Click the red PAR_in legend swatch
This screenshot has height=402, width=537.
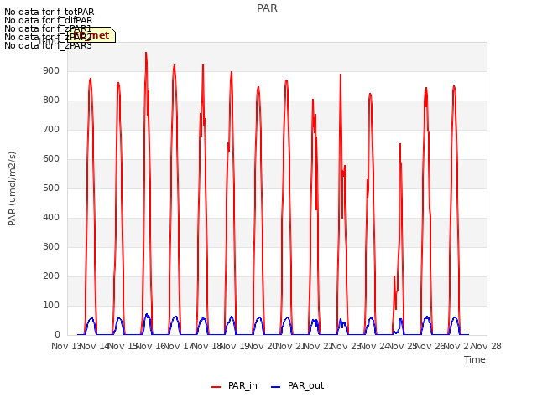[x=216, y=387]
